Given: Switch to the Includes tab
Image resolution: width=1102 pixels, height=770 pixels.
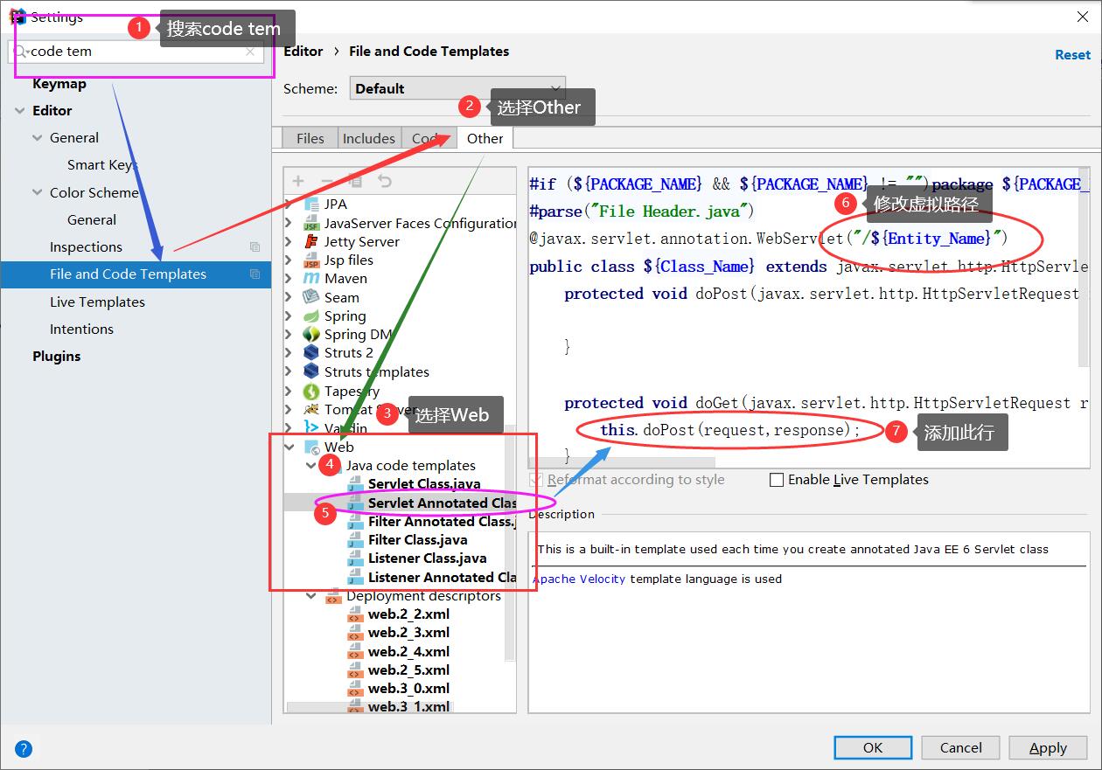Looking at the screenshot, I should (368, 138).
